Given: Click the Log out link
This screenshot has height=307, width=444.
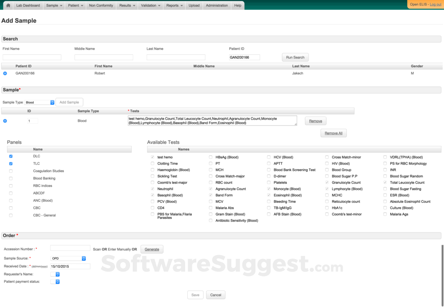Looking at the screenshot, I should (x=435, y=4).
